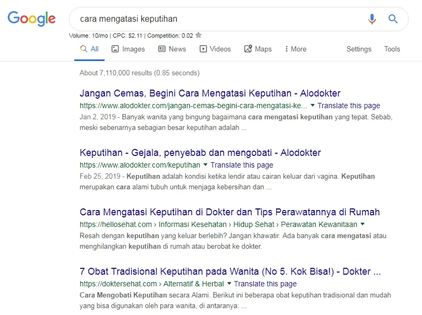Viewport: 422px width, 315px height.
Task: Click the Maps tab icon
Action: (x=248, y=49)
